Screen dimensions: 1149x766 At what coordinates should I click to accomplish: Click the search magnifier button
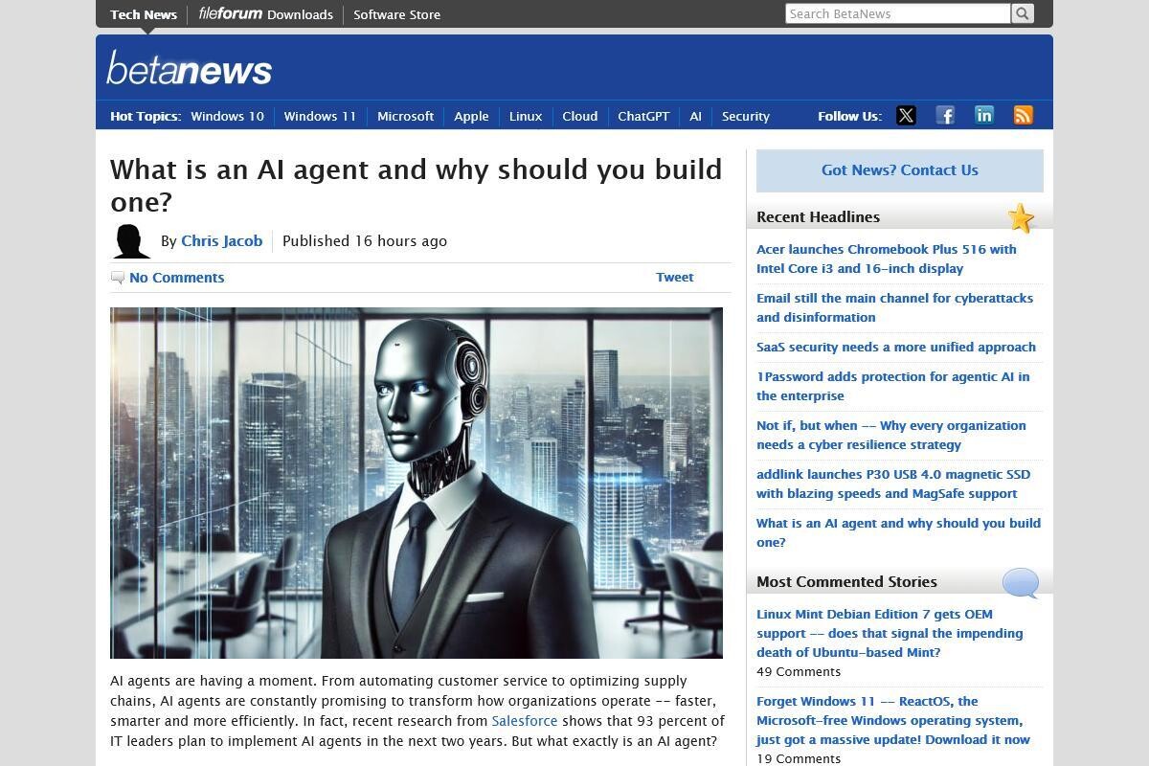click(x=1022, y=13)
